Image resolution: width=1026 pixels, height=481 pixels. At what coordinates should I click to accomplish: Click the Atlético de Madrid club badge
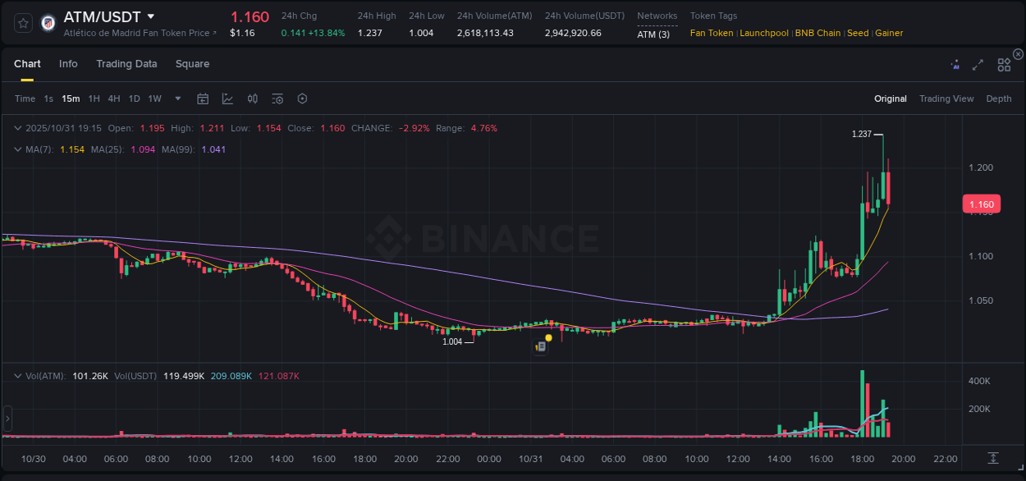coord(48,23)
